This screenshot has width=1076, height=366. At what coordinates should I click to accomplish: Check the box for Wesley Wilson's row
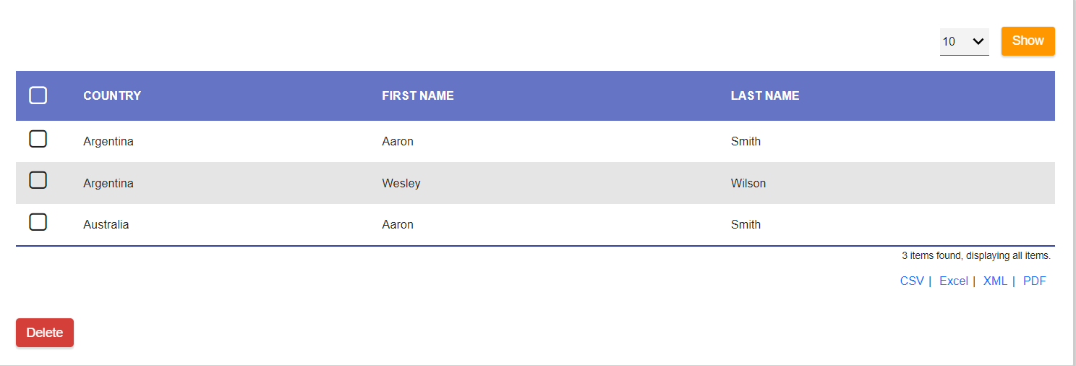[x=38, y=180]
